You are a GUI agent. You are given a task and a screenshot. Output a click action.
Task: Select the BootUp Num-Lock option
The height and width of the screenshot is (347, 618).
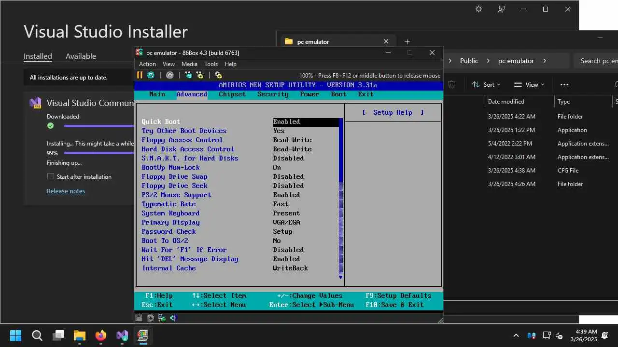170,167
